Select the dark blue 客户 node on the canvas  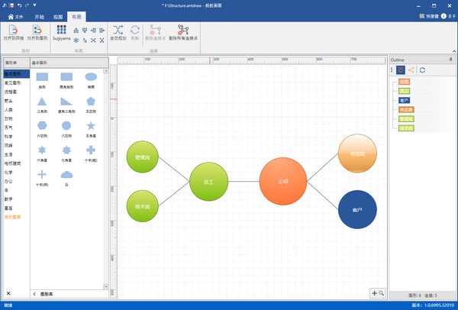point(357,210)
